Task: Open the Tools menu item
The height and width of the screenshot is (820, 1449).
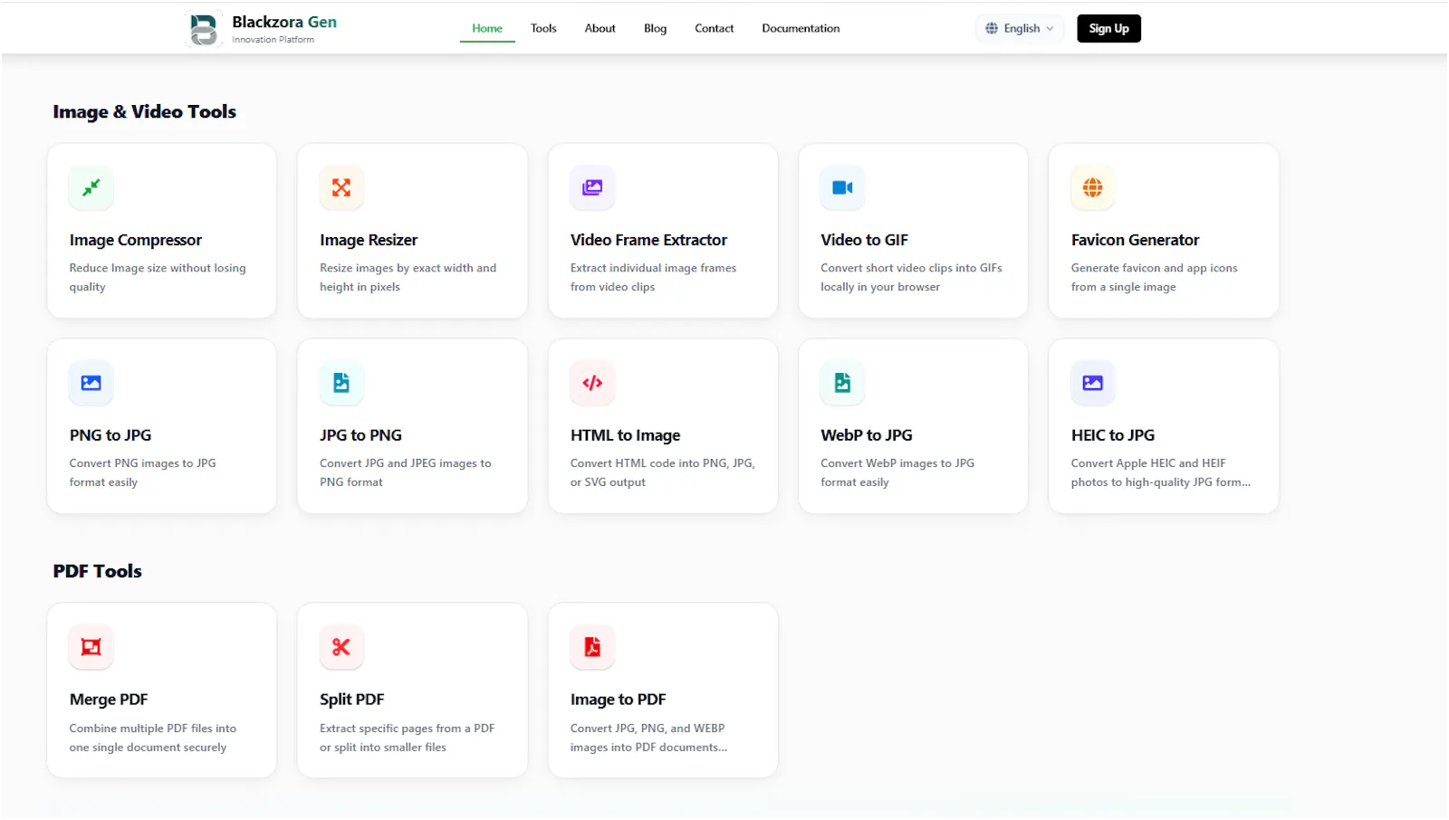Action: [543, 28]
